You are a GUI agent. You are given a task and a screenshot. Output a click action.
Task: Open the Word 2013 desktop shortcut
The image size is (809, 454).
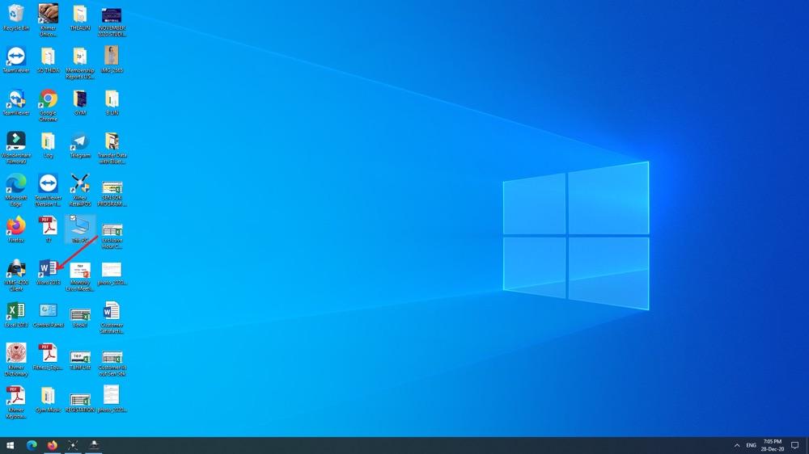pyautogui.click(x=48, y=269)
